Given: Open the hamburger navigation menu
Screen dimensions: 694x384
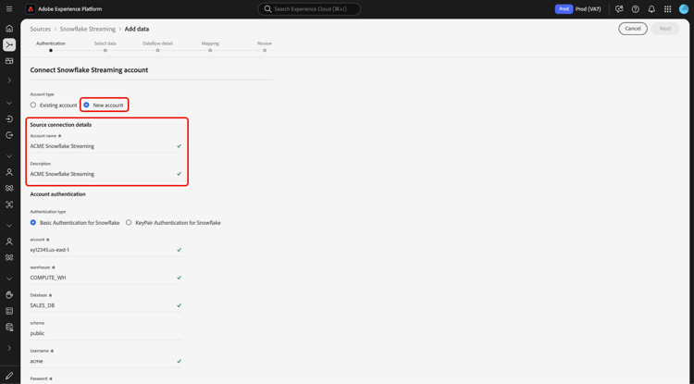Looking at the screenshot, I should 9,9.
